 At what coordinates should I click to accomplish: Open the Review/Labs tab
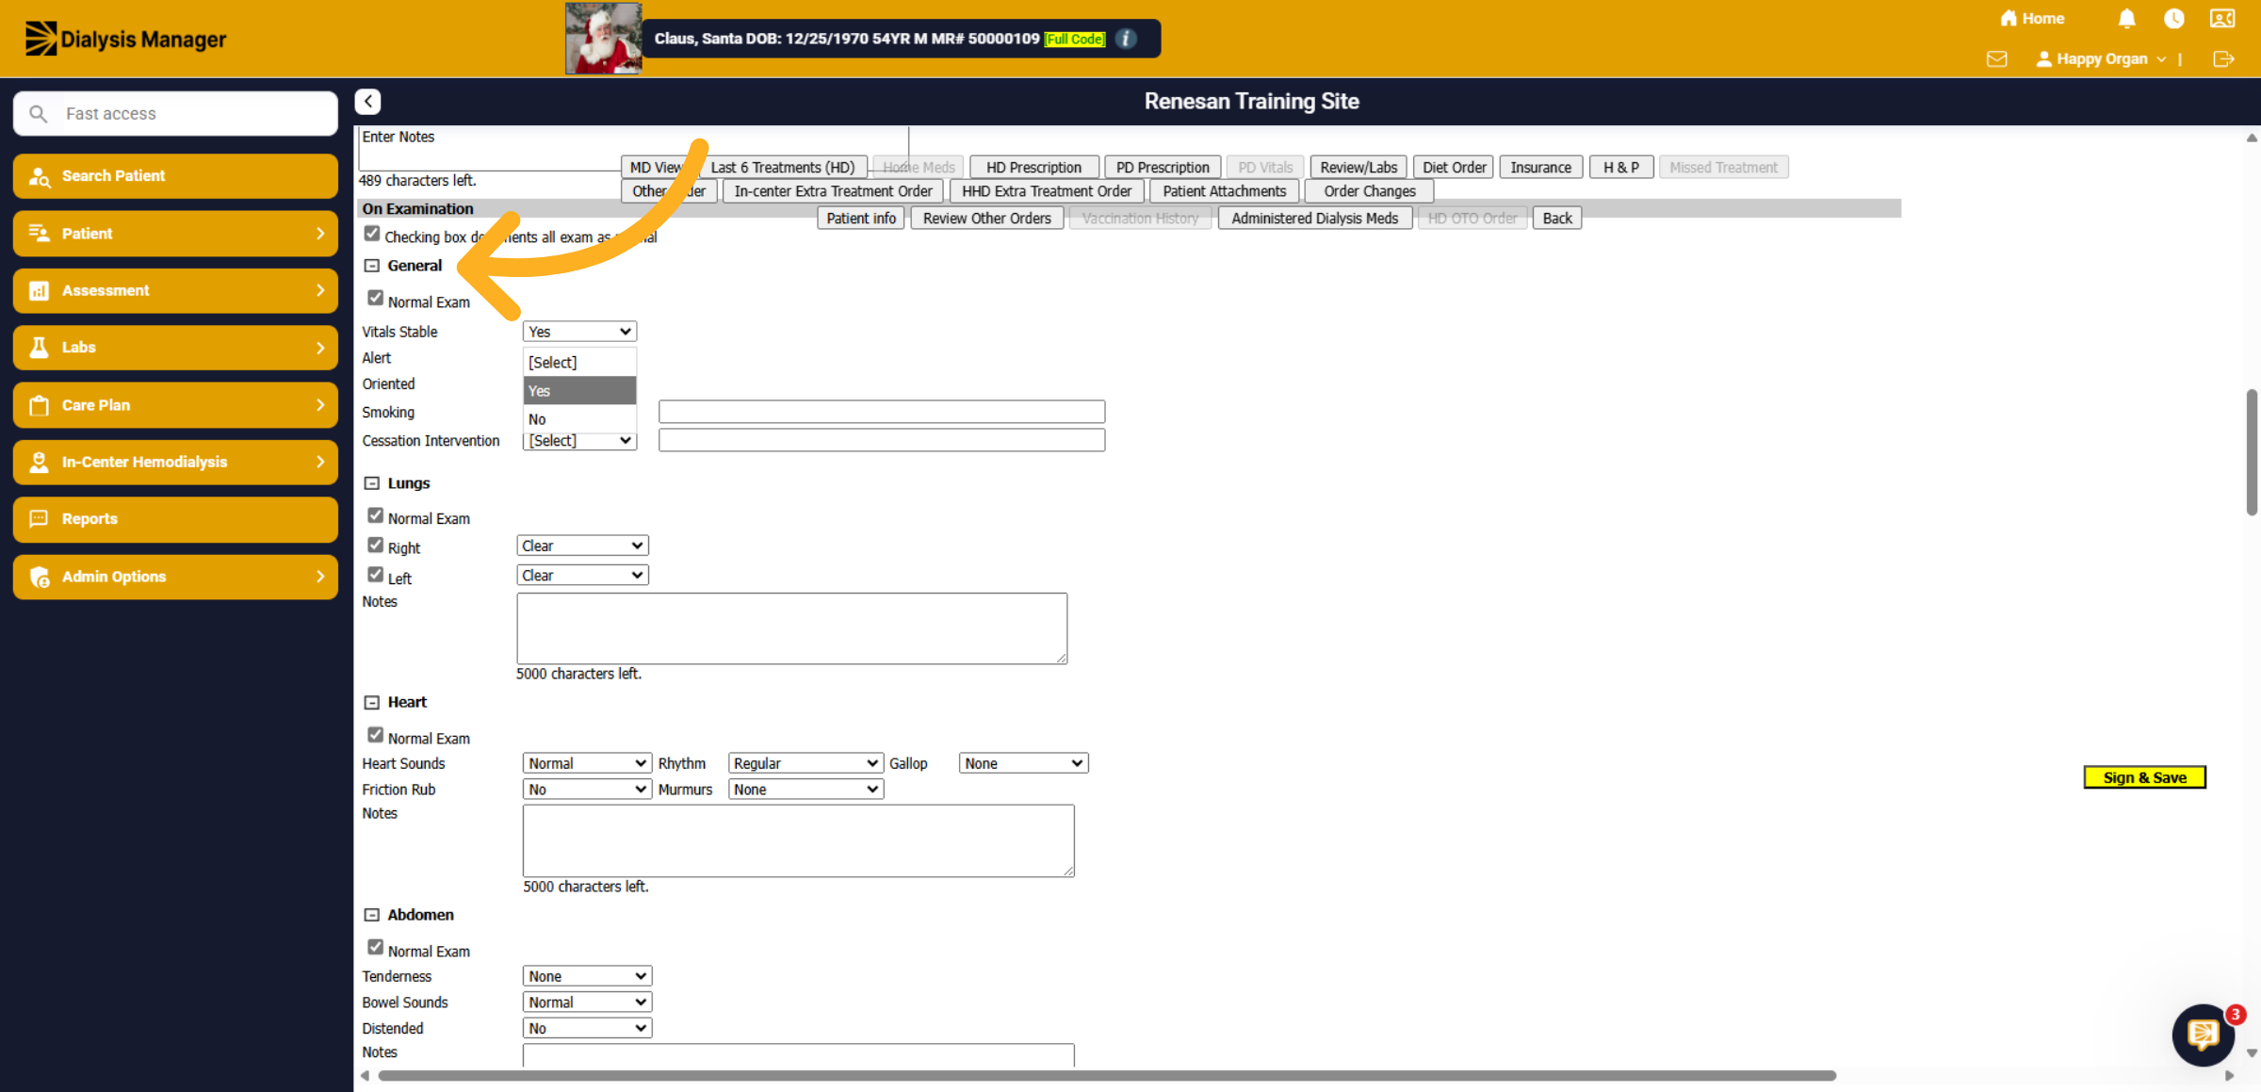click(1358, 168)
